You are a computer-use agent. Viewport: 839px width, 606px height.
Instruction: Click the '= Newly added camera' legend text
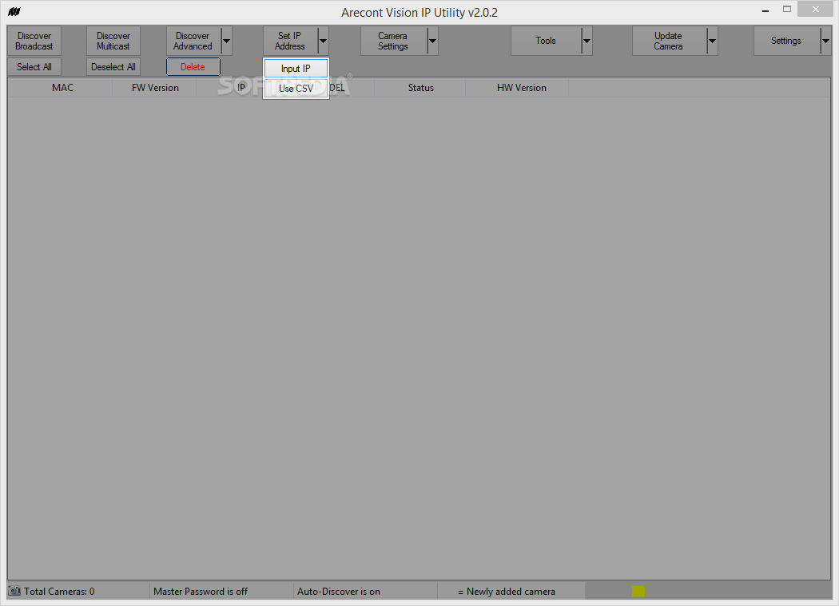[x=507, y=592]
